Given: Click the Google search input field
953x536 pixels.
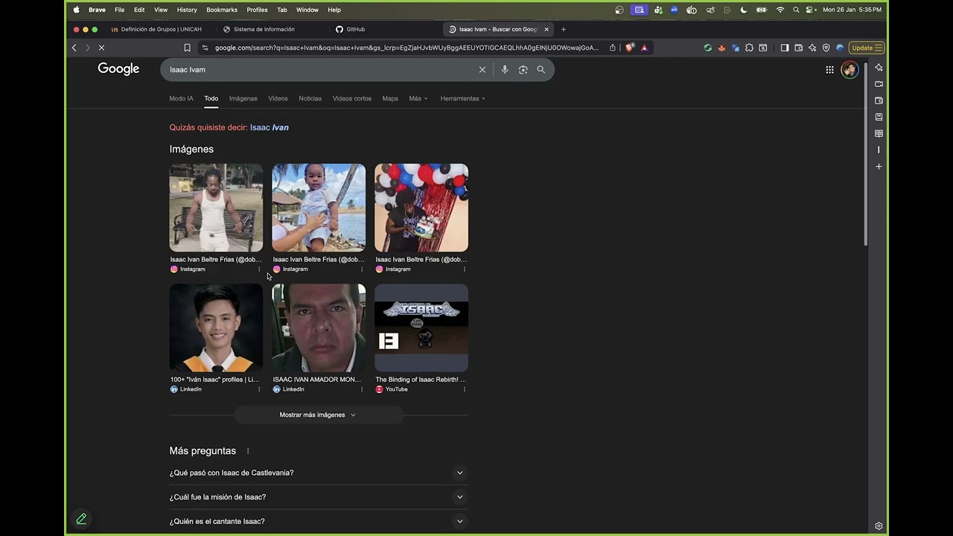Looking at the screenshot, I should point(320,69).
